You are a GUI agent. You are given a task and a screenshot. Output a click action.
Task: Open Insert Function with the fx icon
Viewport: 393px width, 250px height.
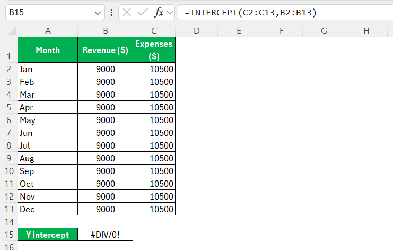pos(159,12)
